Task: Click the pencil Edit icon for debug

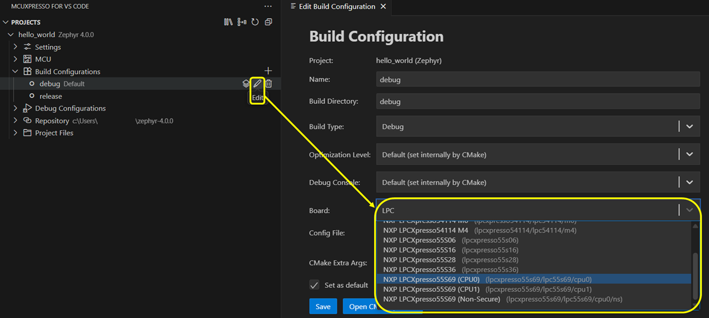Action: (x=257, y=84)
